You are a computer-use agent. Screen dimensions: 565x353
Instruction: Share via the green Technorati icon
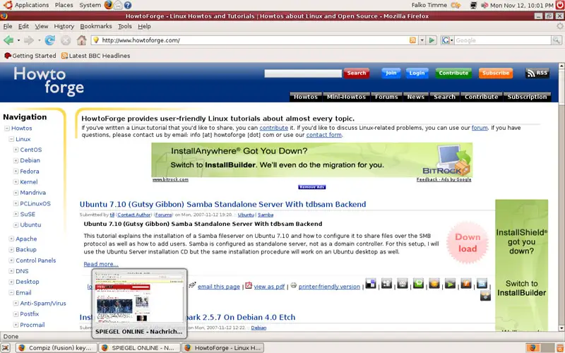coord(418,284)
